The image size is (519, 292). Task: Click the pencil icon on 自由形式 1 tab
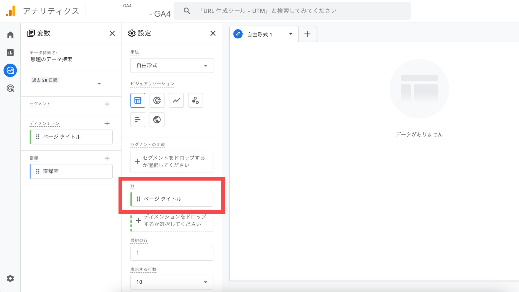(x=238, y=34)
